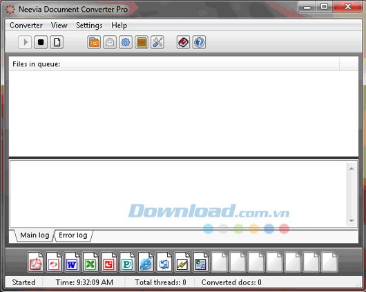Select the Word document type icon
This screenshot has height=292, width=366.
tap(72, 262)
